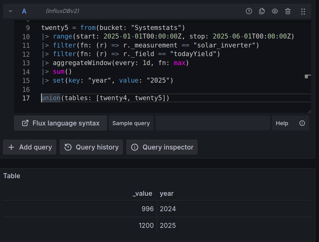Collapse query A with the chevron
The image size is (319, 242).
[10, 11]
